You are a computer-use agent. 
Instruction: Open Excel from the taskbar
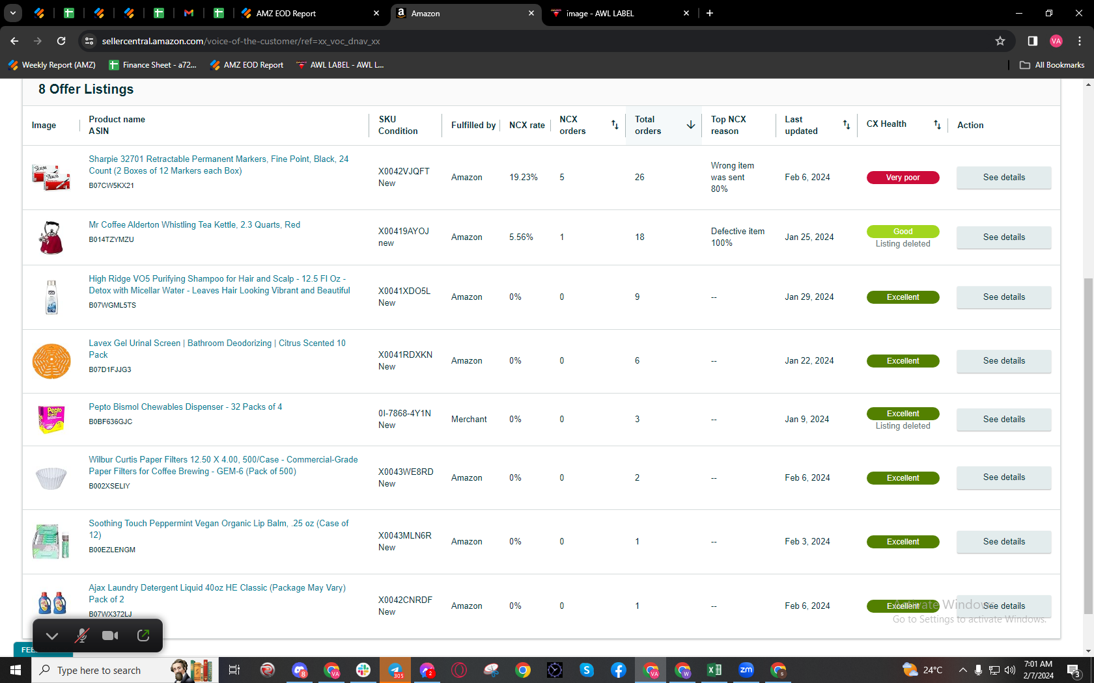pyautogui.click(x=714, y=670)
